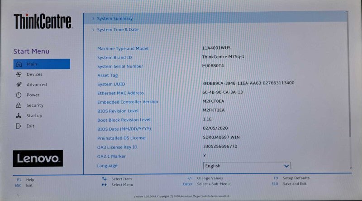Click the Language dropdown arrow
Image resolution: width=362 pixels, height=201 pixels.
pyautogui.click(x=286, y=166)
